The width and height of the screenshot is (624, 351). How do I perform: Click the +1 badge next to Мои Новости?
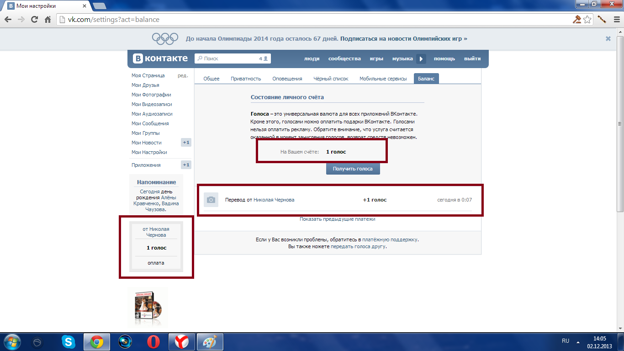[x=186, y=143]
